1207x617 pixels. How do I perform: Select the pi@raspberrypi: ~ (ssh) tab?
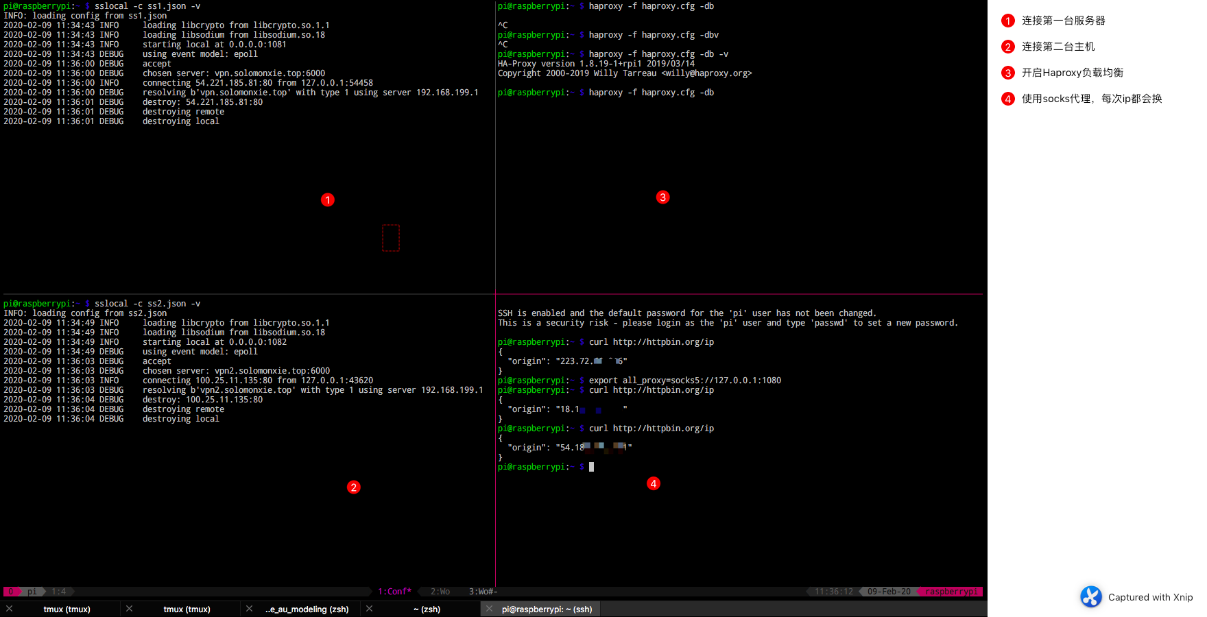tap(547, 609)
